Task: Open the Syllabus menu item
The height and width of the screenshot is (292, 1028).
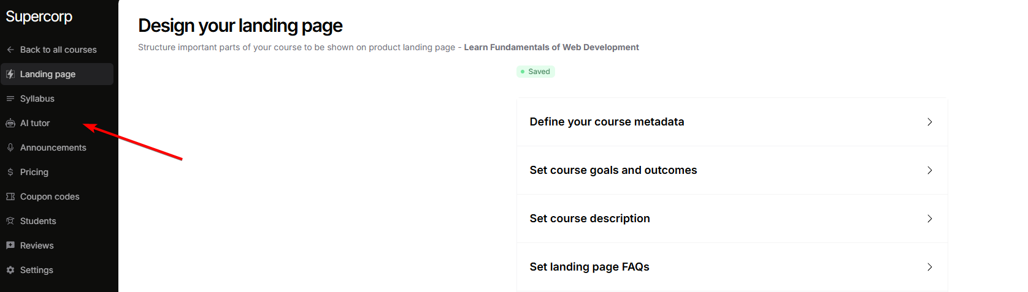Action: pos(37,99)
